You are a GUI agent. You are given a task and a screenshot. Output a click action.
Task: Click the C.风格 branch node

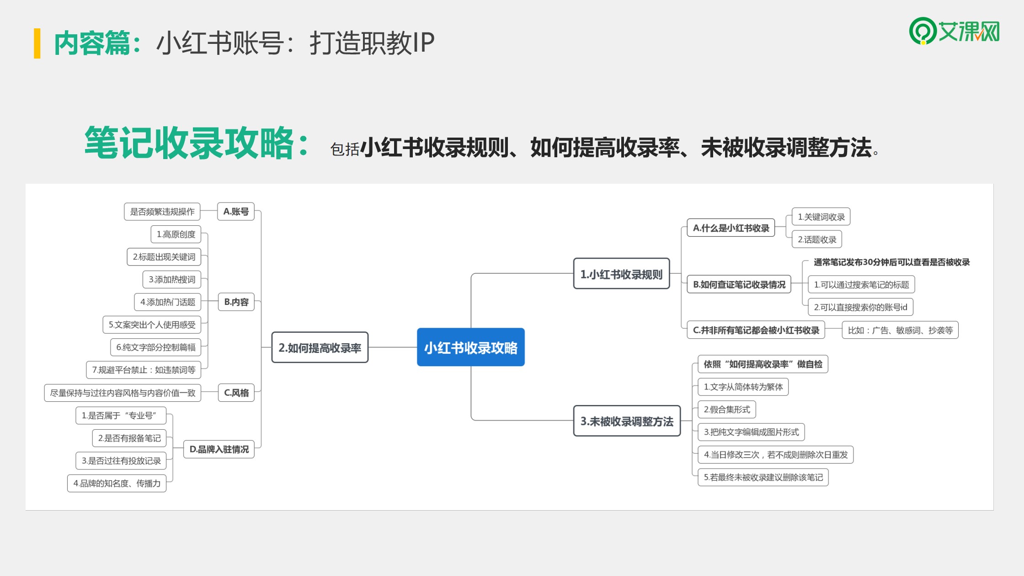[236, 393]
